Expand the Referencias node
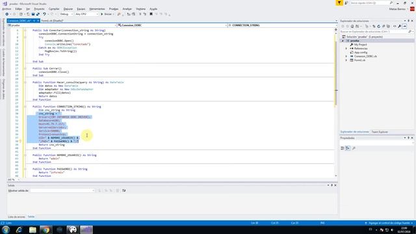 [346, 49]
